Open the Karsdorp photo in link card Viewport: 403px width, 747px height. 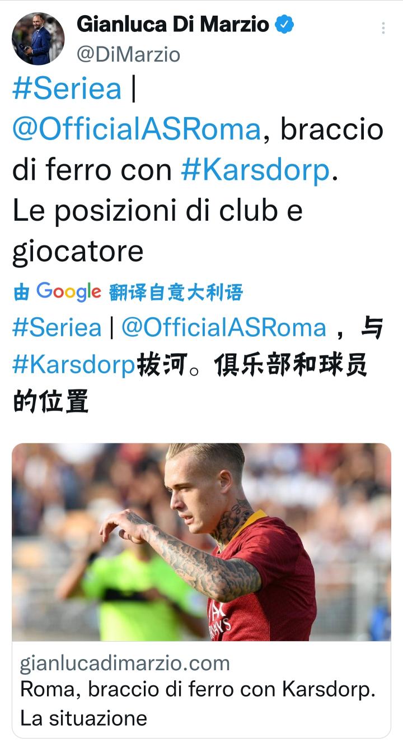201,542
